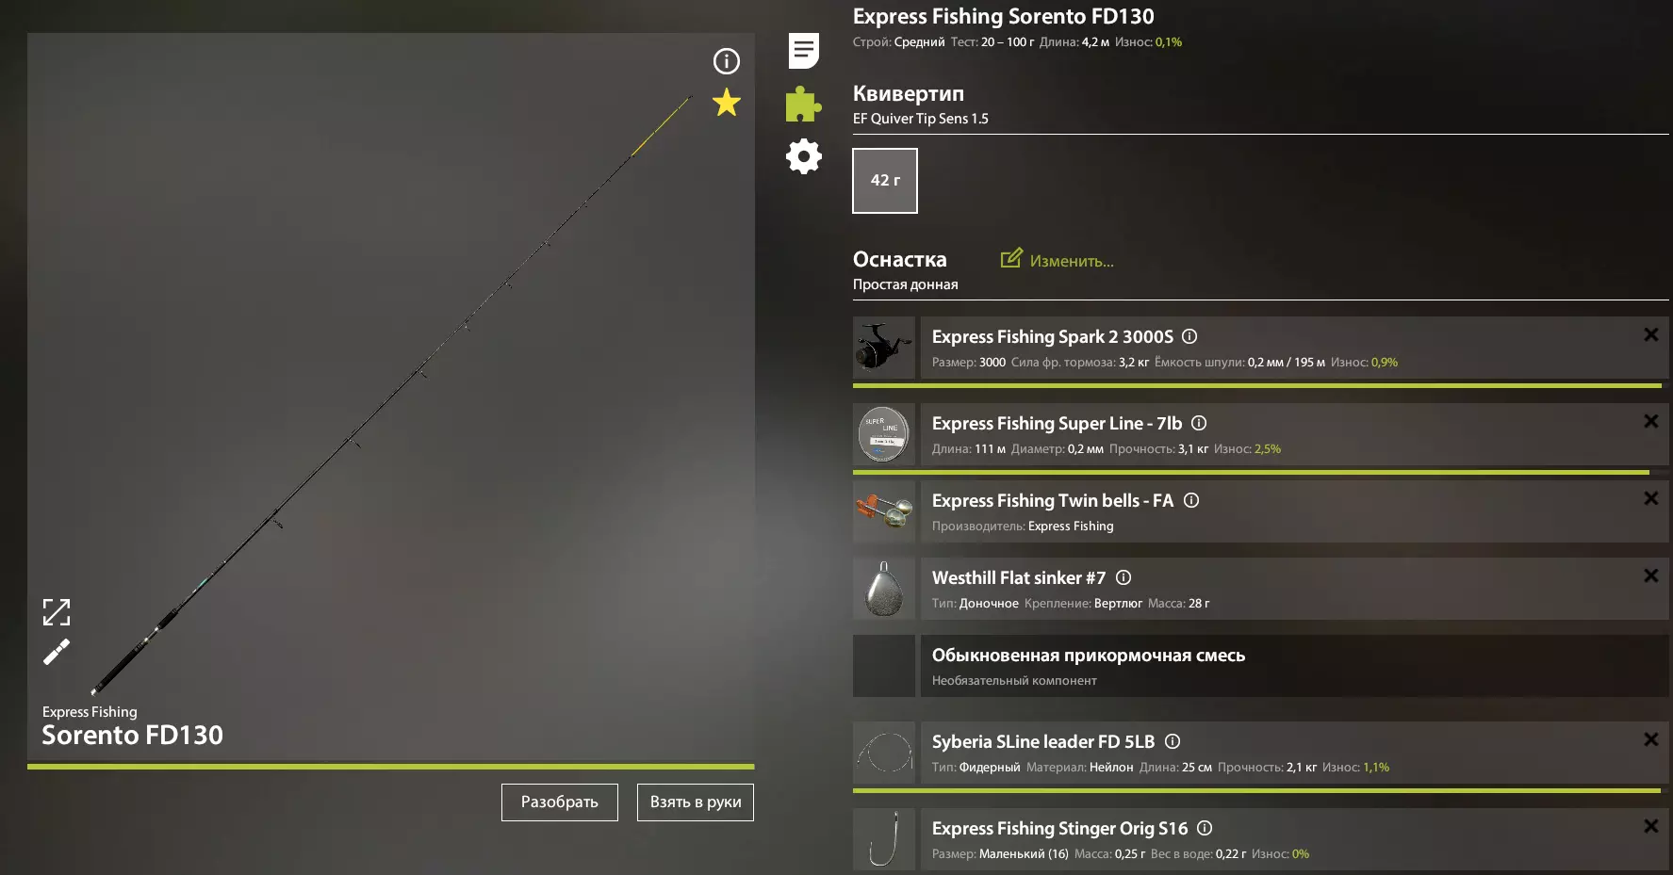Click the Разобрать button
The width and height of the screenshot is (1673, 875).
tap(560, 802)
